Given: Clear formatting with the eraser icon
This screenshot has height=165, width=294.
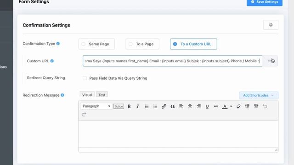Looking at the screenshot, I should (238, 106).
